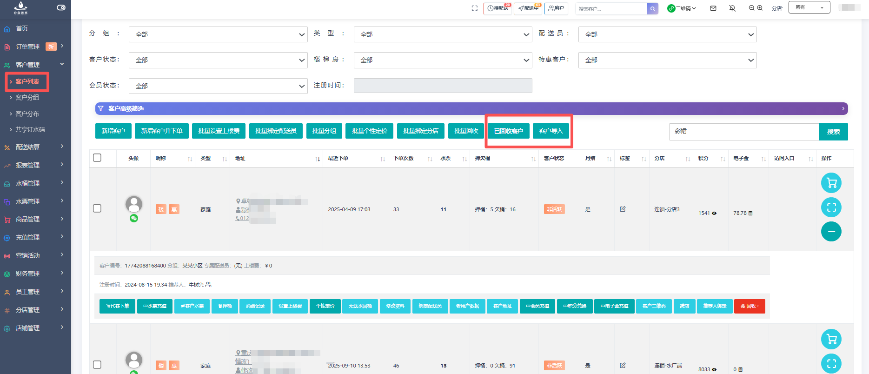Click the customer search field containing 彩裙
Screen dimensions: 869x374
coord(744,132)
